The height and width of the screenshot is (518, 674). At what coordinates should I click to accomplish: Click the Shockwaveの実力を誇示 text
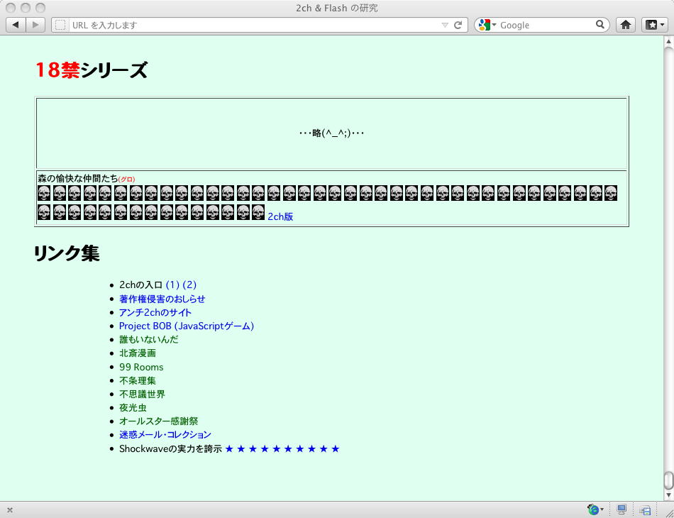click(171, 448)
